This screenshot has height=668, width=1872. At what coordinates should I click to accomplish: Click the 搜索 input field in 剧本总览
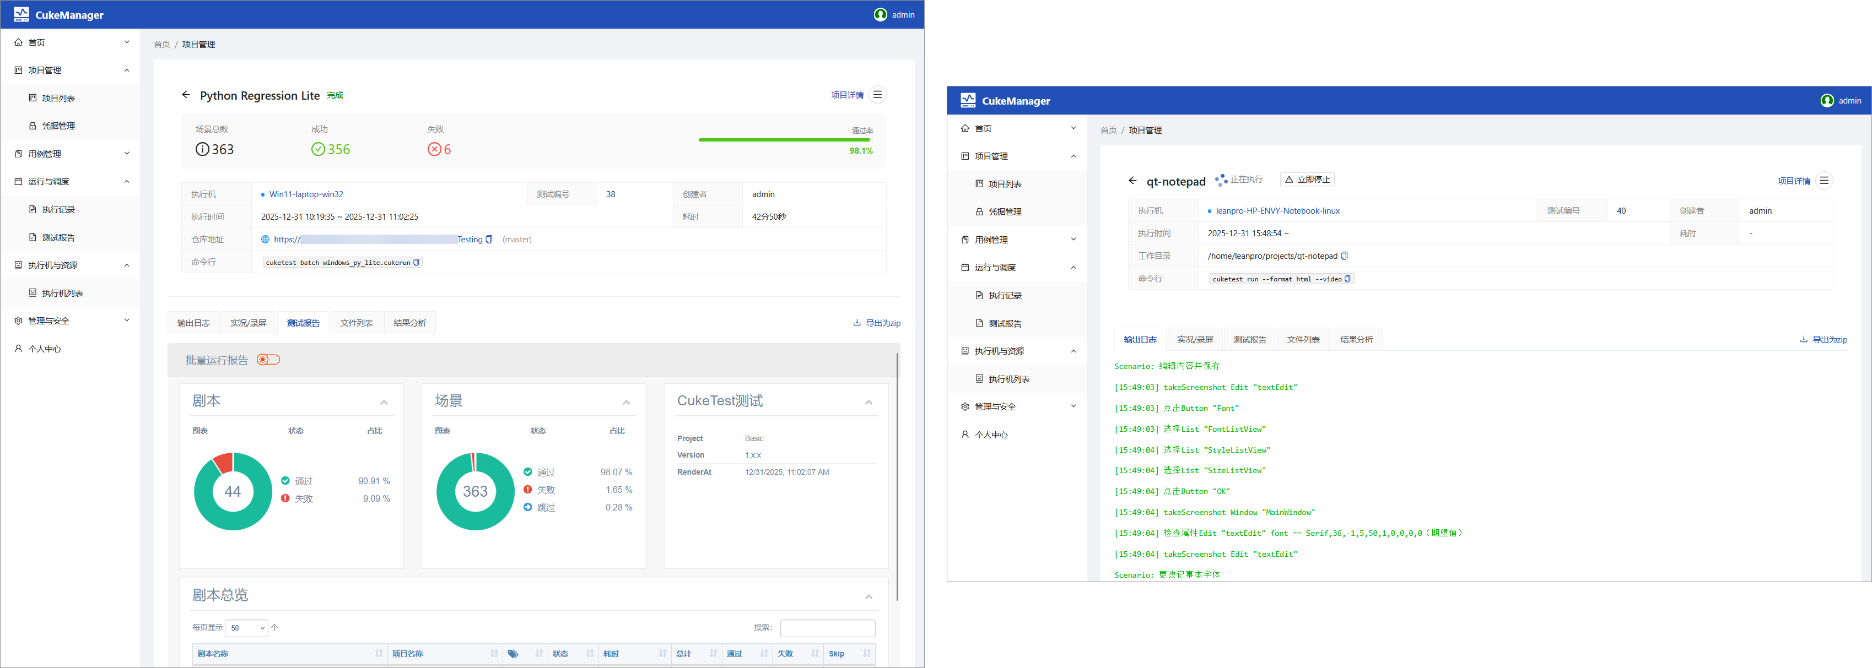click(828, 628)
